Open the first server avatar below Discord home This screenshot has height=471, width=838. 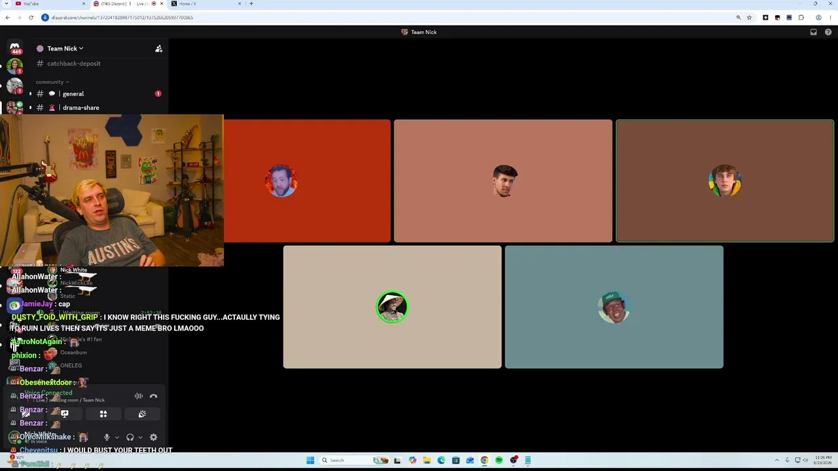14,65
